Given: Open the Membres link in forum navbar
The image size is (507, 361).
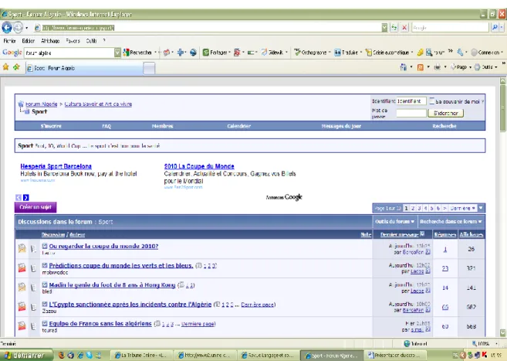Looking at the screenshot, I should pyautogui.click(x=162, y=126).
